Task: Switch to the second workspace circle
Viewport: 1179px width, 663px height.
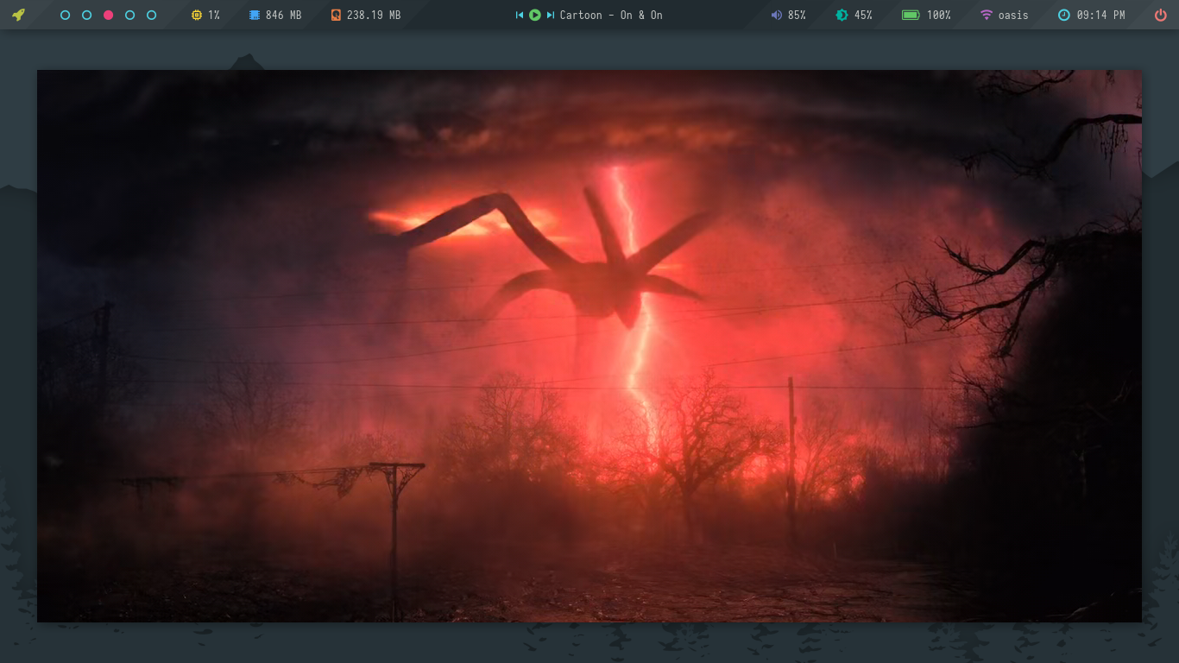Action: 86,15
